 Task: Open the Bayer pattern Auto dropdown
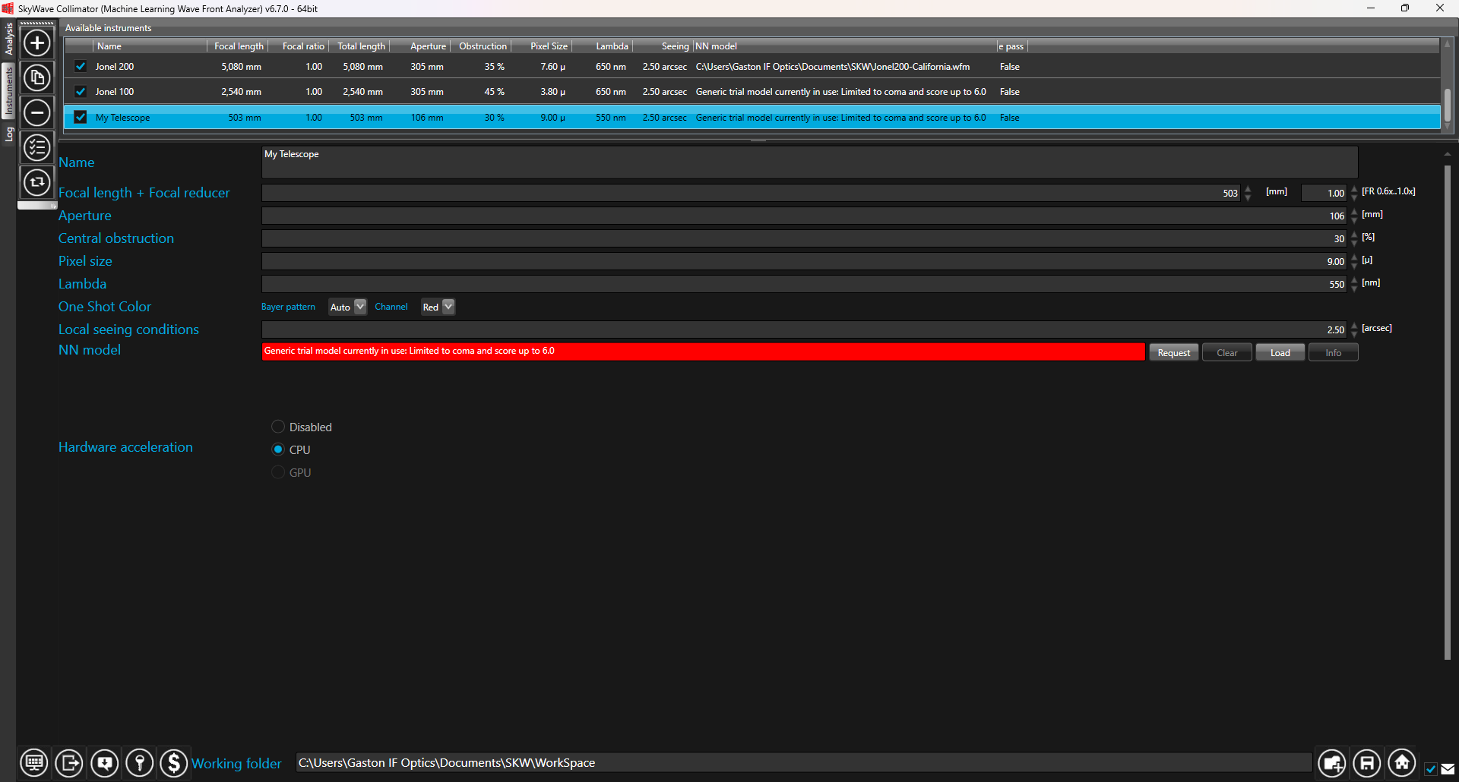coord(347,307)
